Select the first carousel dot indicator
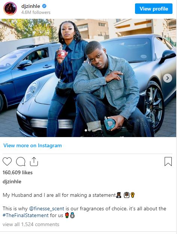Viewport: 180px width, 234px height. coord(86,130)
